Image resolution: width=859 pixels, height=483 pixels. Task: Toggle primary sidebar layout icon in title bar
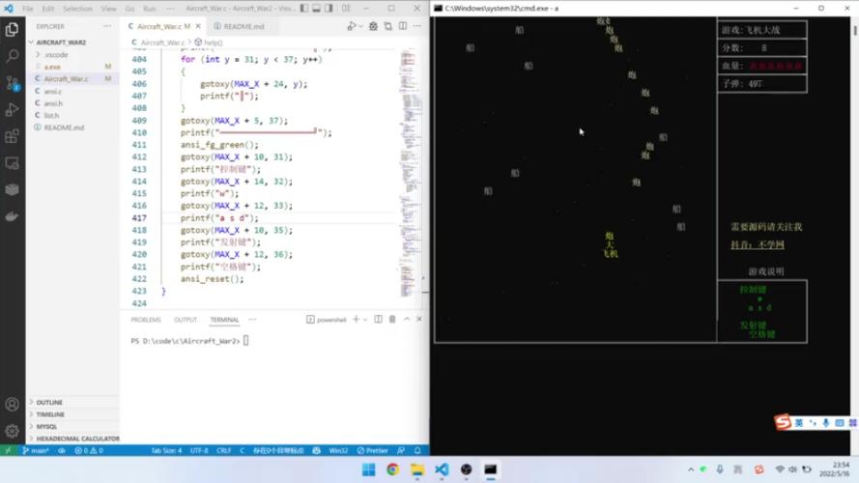coord(304,9)
